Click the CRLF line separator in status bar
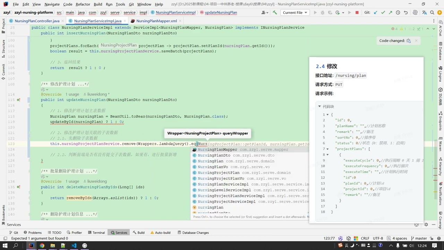Viewport: 444px width, 250px height. [x=365, y=238]
